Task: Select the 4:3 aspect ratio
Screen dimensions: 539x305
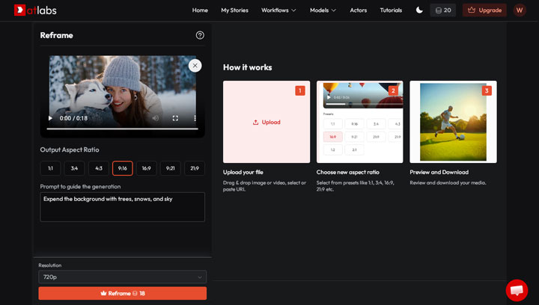Action: [x=99, y=168]
